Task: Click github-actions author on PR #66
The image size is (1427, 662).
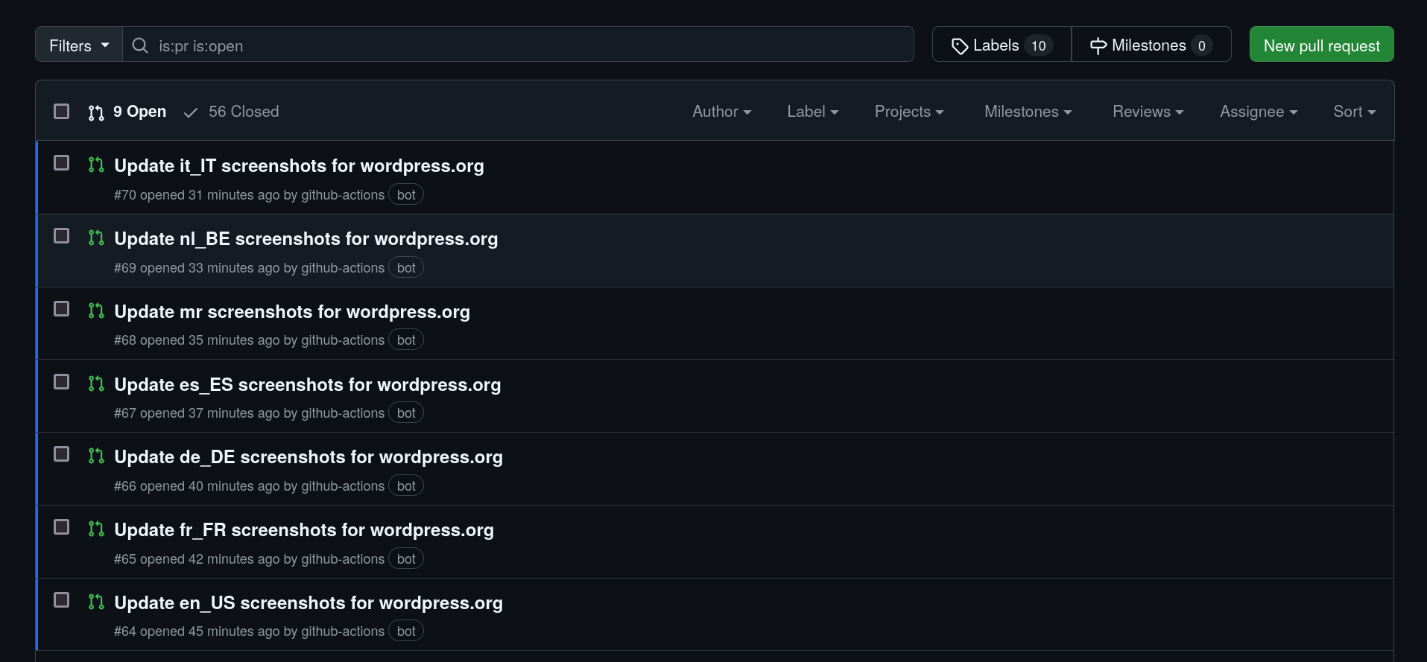Action: 343,486
